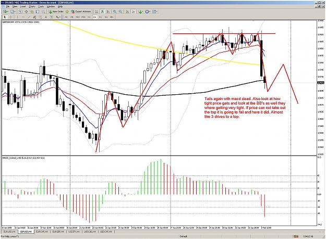Switch to the EURGBP,H4 chart tab
The image size is (326, 239).
(x=58, y=232)
